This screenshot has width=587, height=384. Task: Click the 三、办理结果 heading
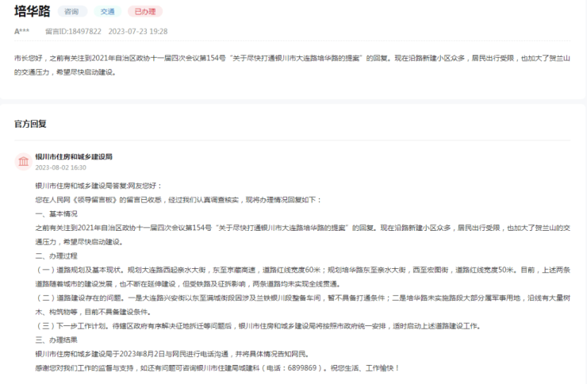[x=56, y=340]
